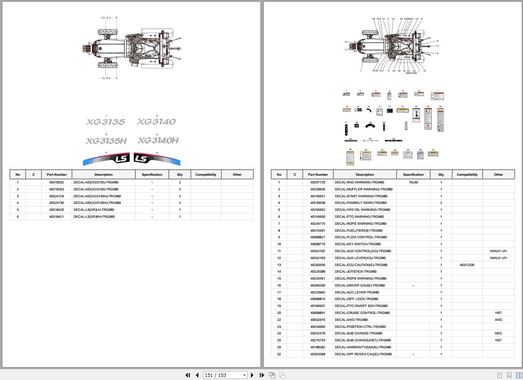Click DECAL-FLOW CONTROL-TRG980 description
Image resolution: width=523 pixels, height=380 pixels.
click(361, 237)
